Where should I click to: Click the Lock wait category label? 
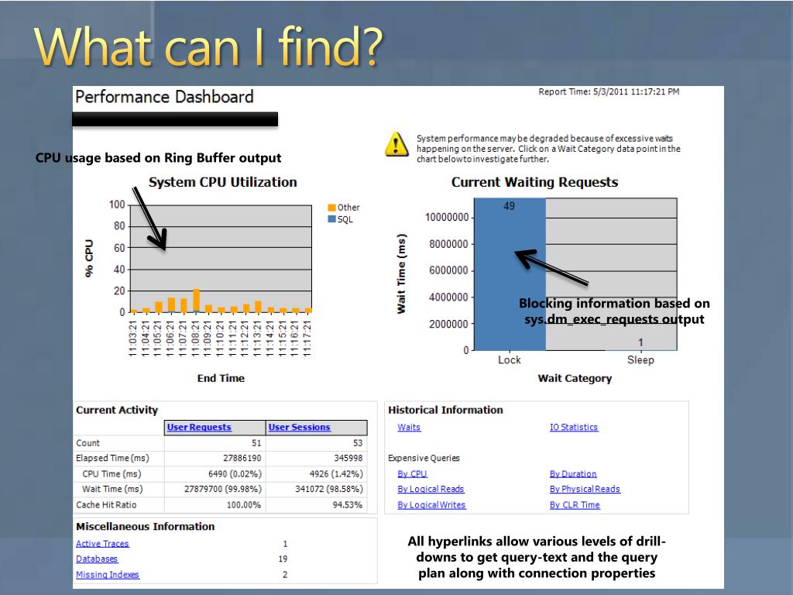pos(510,359)
